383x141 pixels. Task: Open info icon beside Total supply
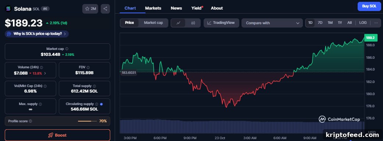(x=94, y=86)
